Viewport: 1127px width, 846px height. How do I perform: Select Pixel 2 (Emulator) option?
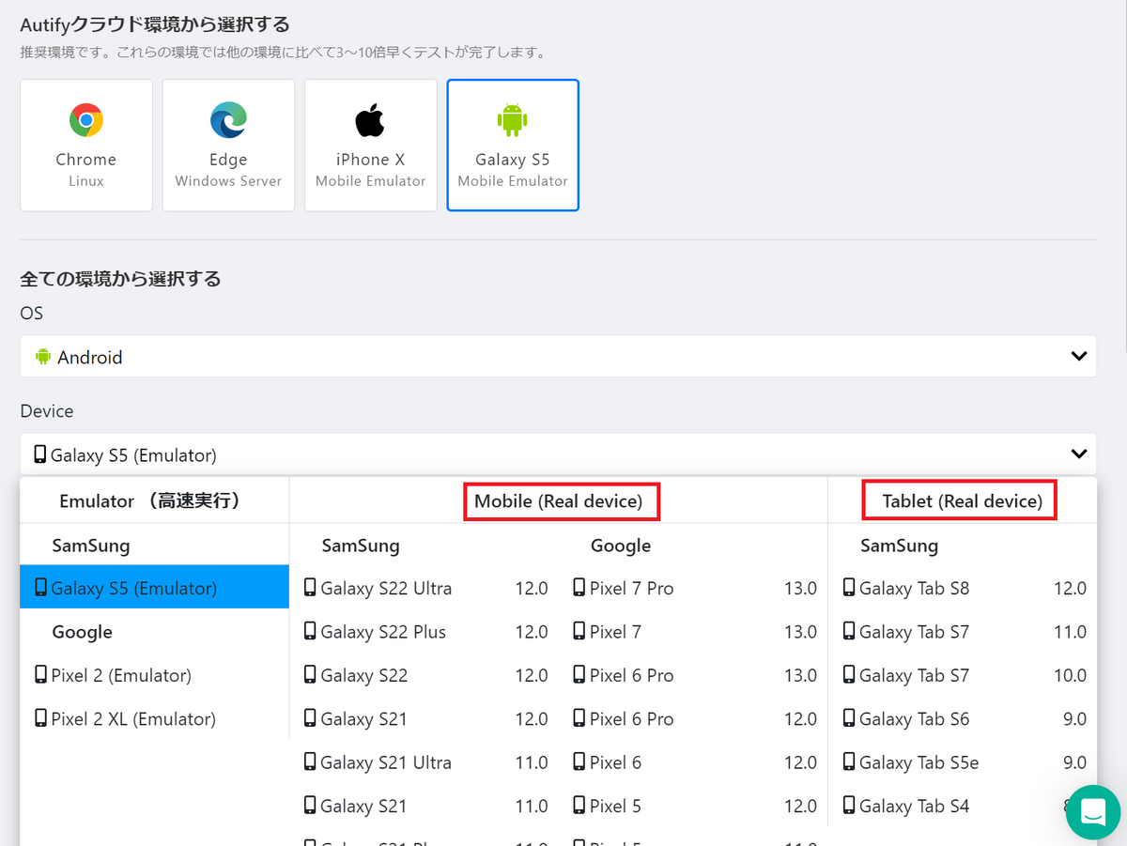coord(154,675)
